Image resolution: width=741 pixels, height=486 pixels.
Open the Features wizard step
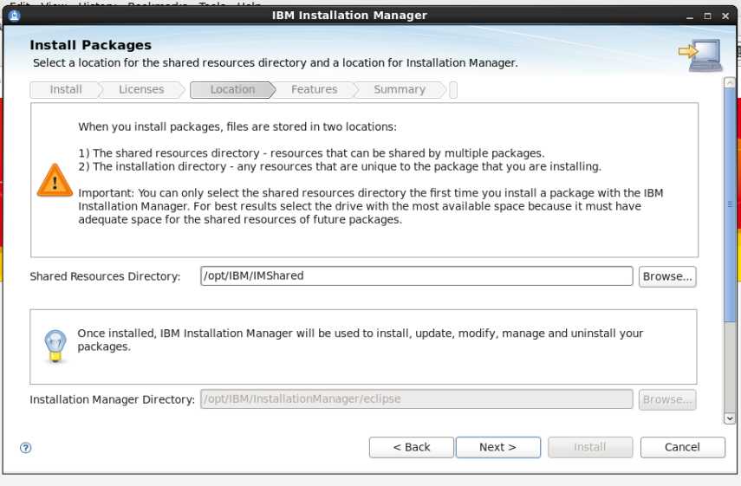[x=314, y=89]
